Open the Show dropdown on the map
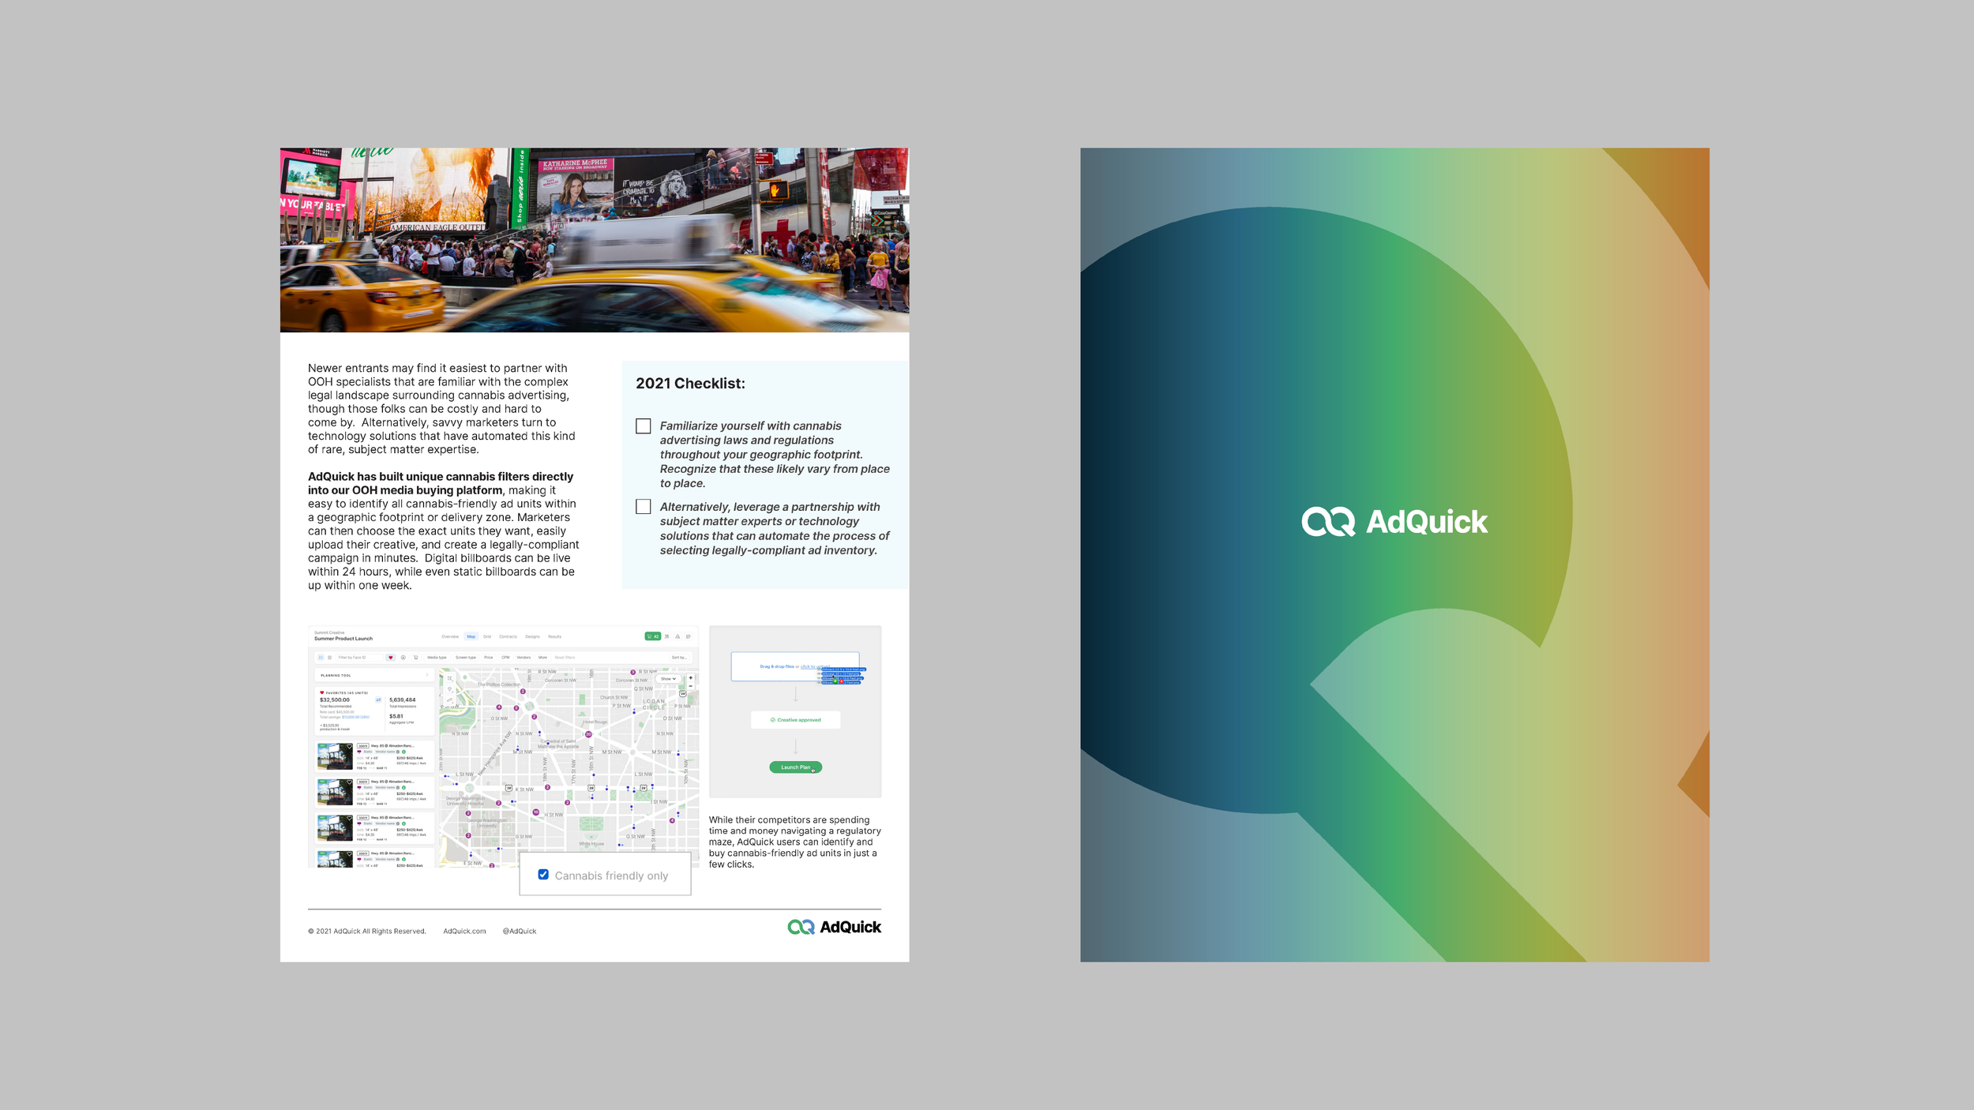The image size is (1974, 1110). pyautogui.click(x=668, y=679)
